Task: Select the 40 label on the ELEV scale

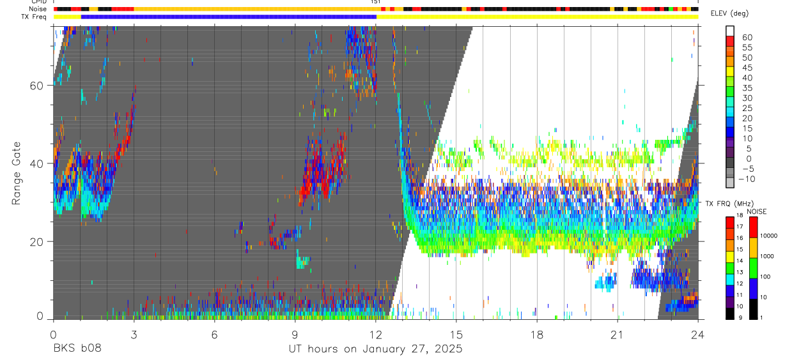Action: (747, 78)
